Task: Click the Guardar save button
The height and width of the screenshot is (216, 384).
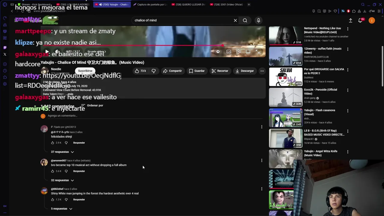Action: coord(197,71)
